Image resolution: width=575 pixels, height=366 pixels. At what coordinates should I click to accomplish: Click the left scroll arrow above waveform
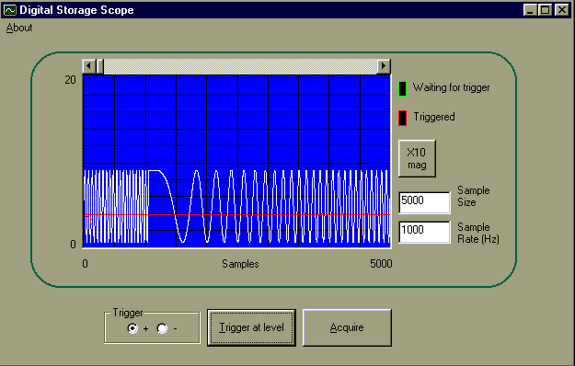click(88, 66)
